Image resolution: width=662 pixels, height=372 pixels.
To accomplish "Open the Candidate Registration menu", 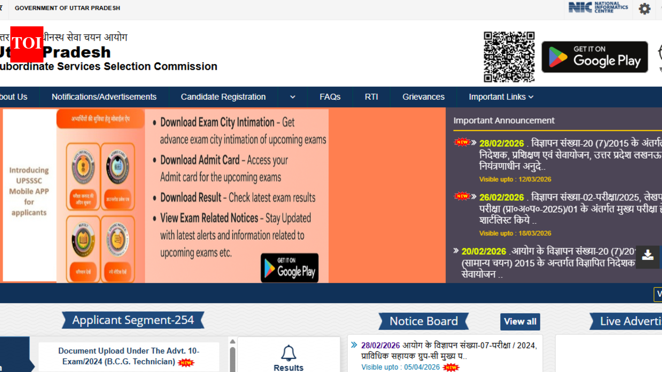I will pyautogui.click(x=223, y=97).
